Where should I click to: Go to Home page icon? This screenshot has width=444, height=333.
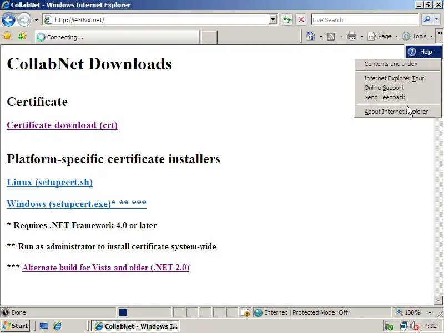(x=311, y=36)
